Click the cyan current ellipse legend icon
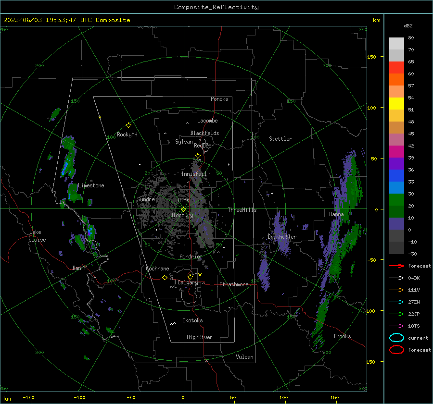 (396, 338)
